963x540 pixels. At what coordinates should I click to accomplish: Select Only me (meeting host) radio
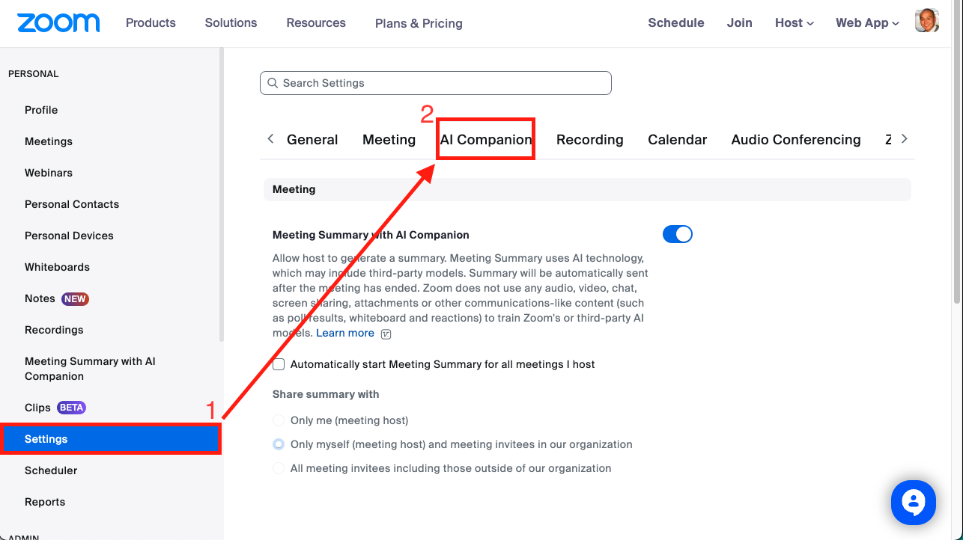click(279, 420)
